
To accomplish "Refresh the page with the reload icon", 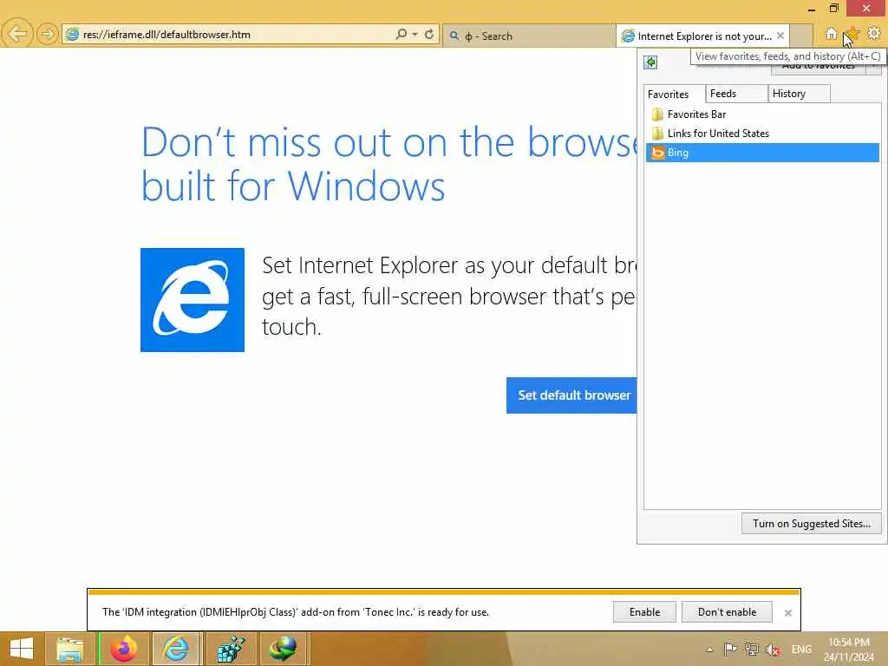I will 429,34.
